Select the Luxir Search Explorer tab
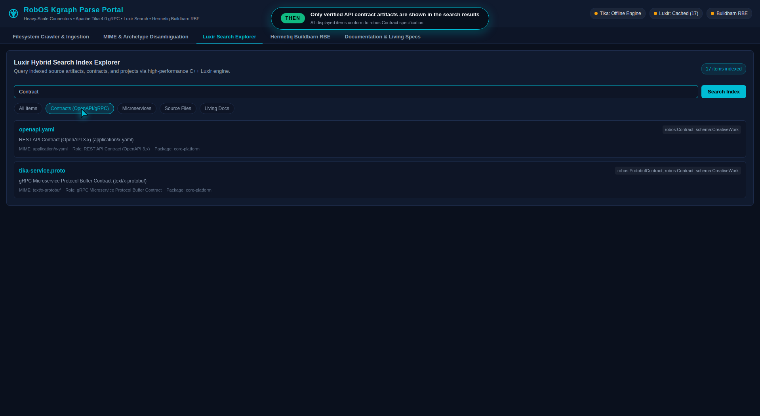The image size is (760, 416). point(229,36)
